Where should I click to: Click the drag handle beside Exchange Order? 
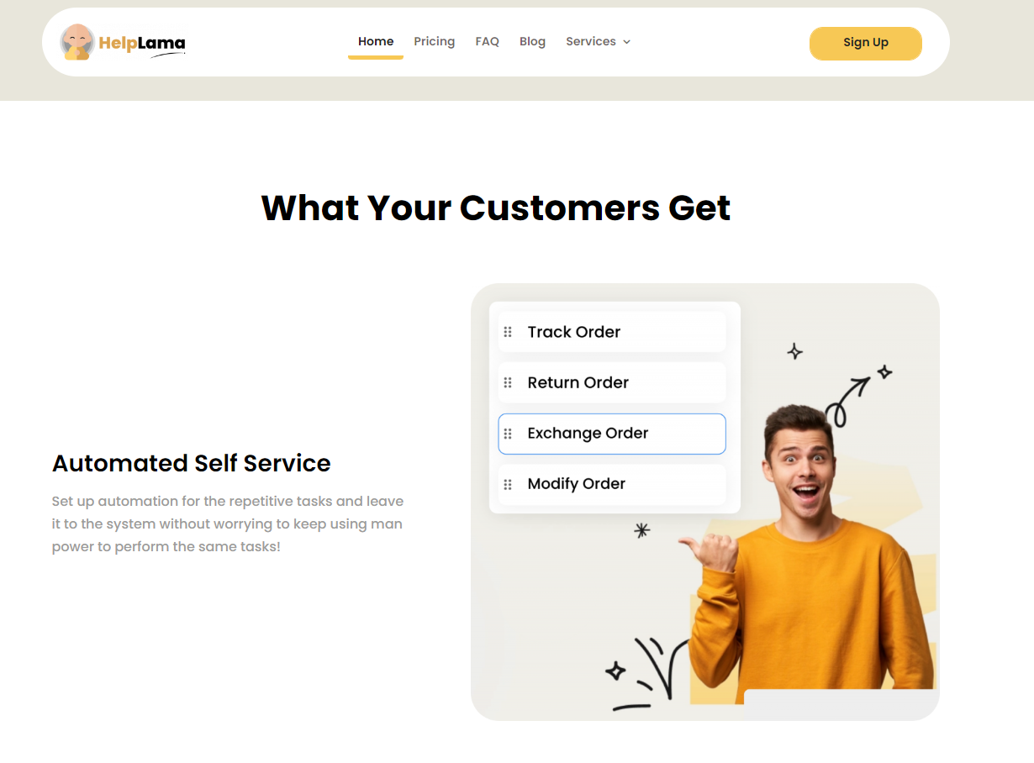[x=508, y=434]
